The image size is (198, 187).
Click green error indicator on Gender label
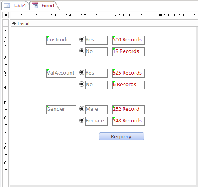[47, 106]
